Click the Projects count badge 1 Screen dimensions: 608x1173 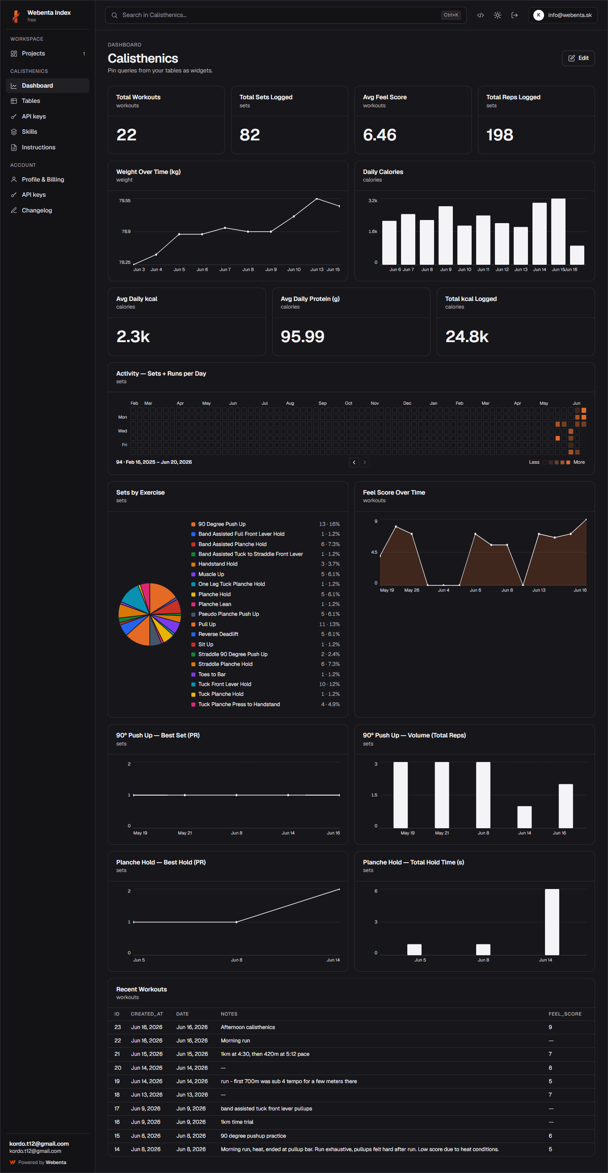(84, 54)
